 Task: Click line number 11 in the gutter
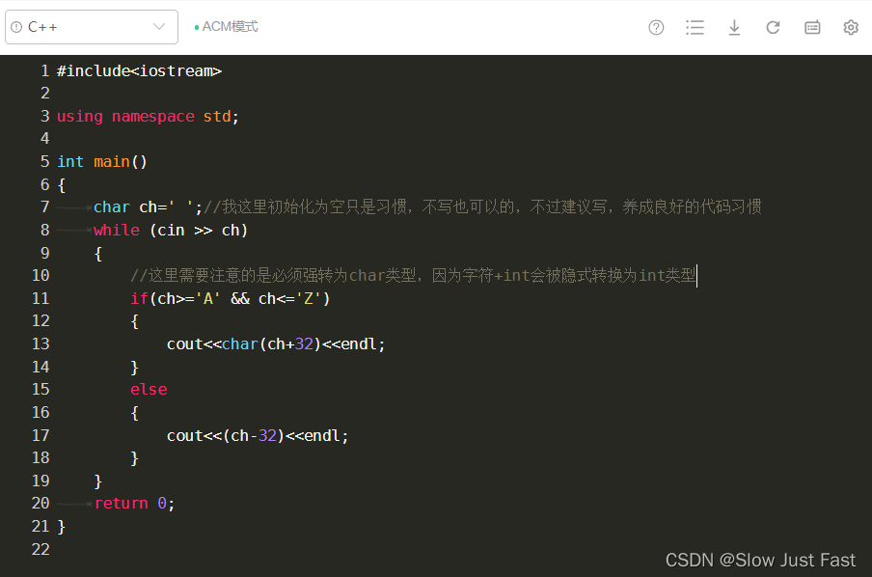(x=41, y=298)
